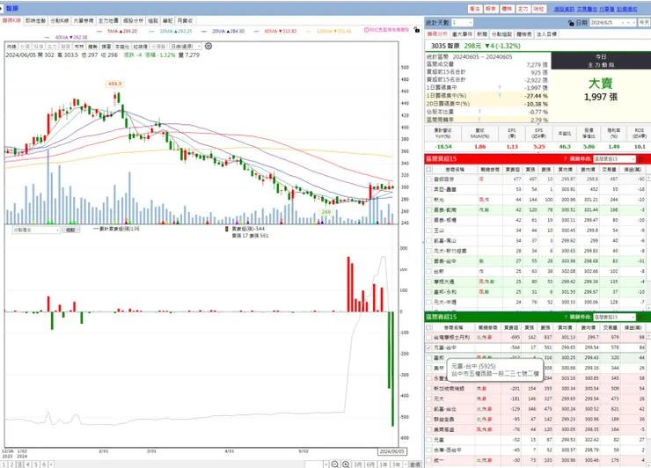The image size is (651, 468).
Task: Click help icon in red 區間買超15 header
Action: [x=565, y=158]
